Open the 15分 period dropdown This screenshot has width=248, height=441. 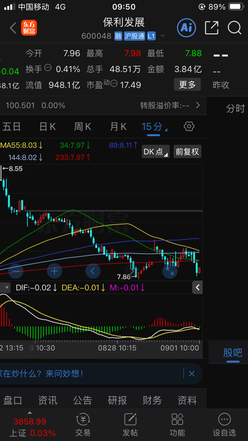point(154,126)
